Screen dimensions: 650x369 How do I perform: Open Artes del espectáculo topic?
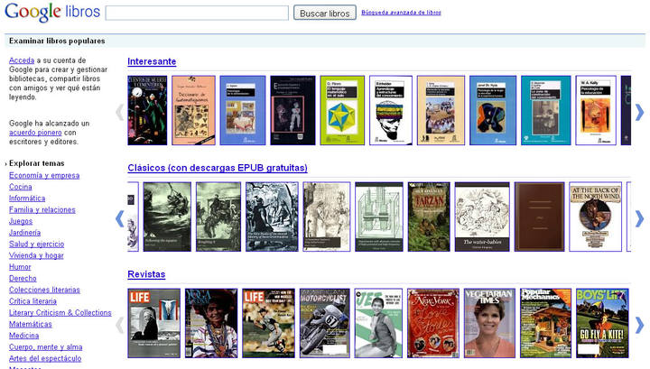(45, 359)
